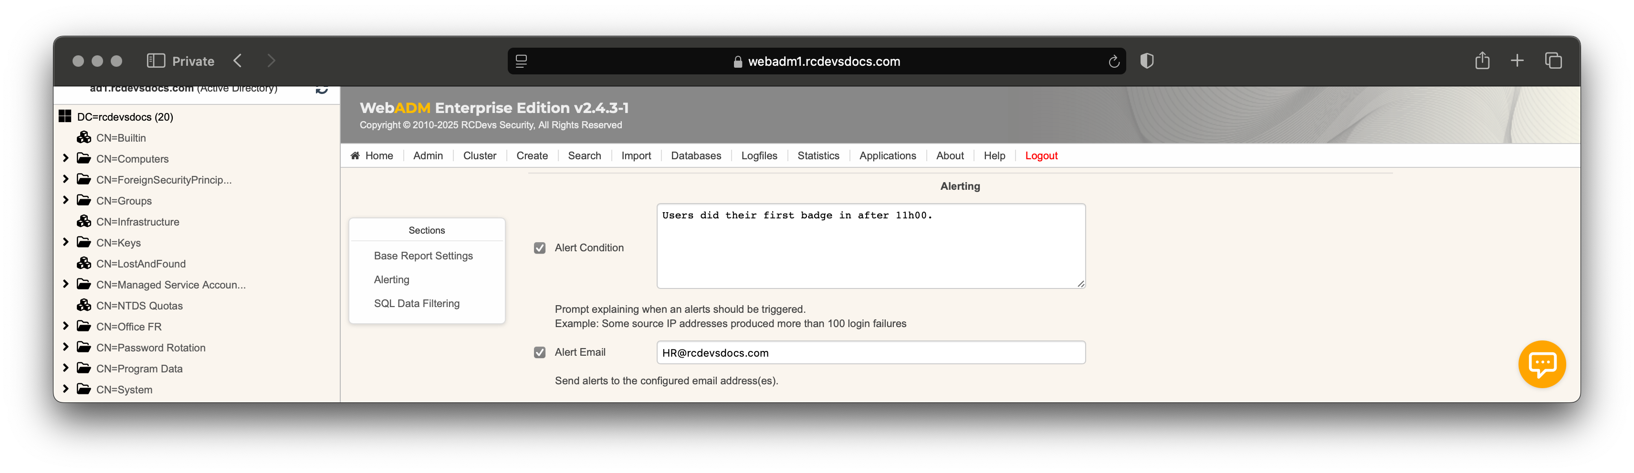
Task: Click the CN=Infrastructure container icon
Action: pos(84,221)
